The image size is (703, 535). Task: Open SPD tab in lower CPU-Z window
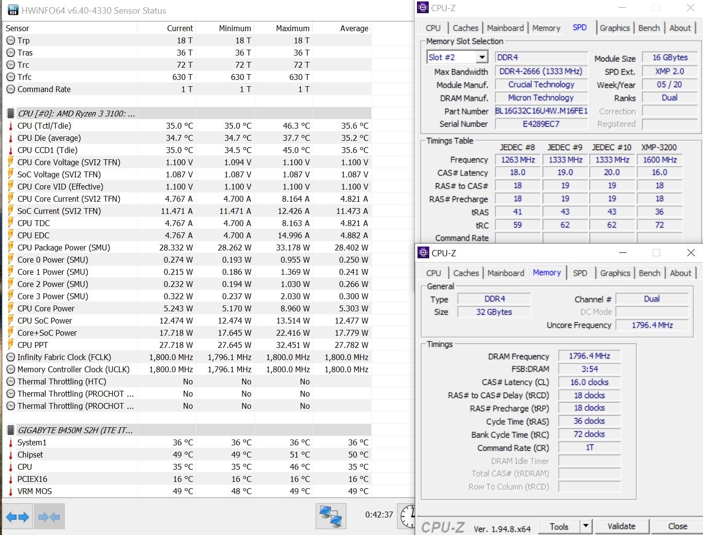point(580,273)
